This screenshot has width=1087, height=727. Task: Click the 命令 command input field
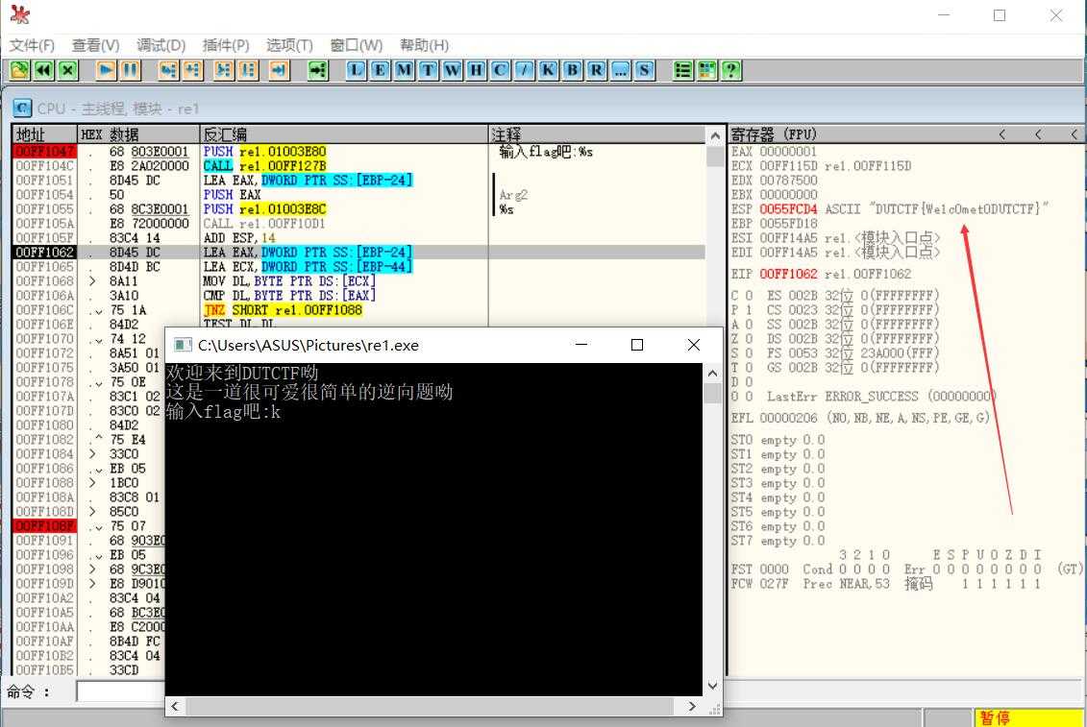coord(121,691)
